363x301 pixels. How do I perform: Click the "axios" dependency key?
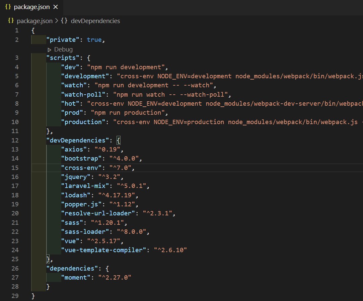[x=74, y=149]
